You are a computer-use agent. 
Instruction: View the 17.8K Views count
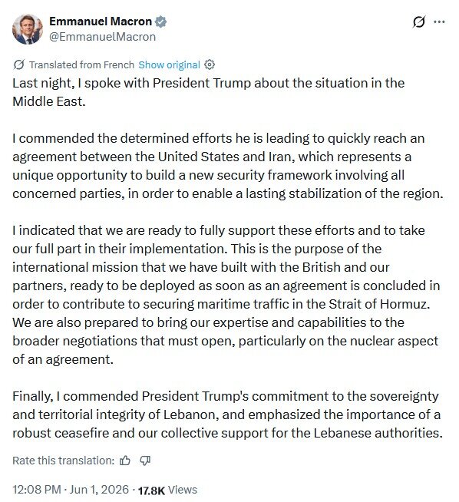[x=167, y=490]
